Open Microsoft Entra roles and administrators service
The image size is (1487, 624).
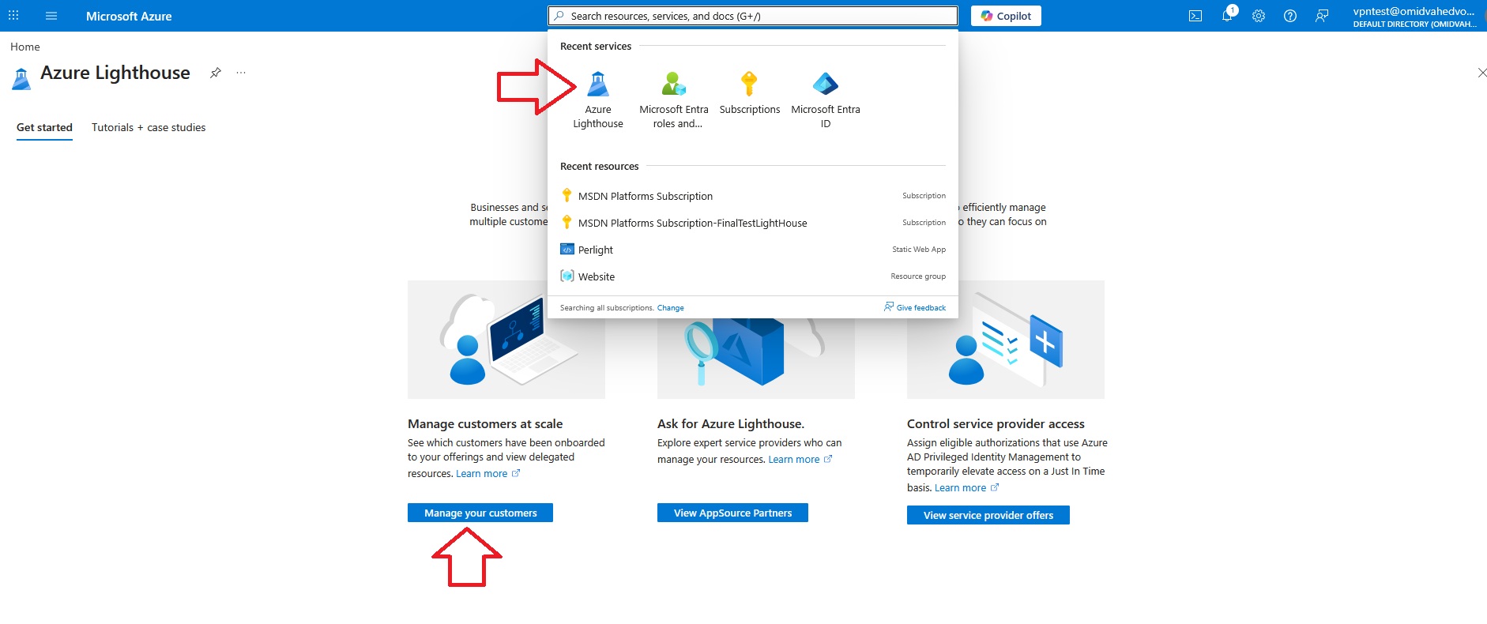pyautogui.click(x=673, y=100)
